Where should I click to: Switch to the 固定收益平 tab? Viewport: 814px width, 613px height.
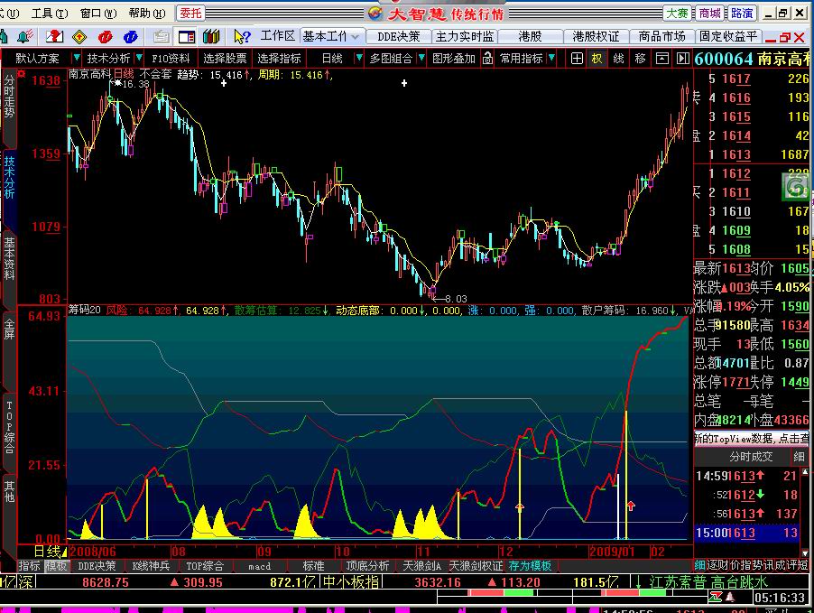pos(728,36)
